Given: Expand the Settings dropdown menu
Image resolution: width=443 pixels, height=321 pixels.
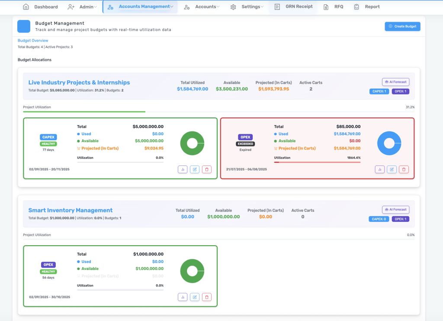Looking at the screenshot, I should click(x=247, y=7).
